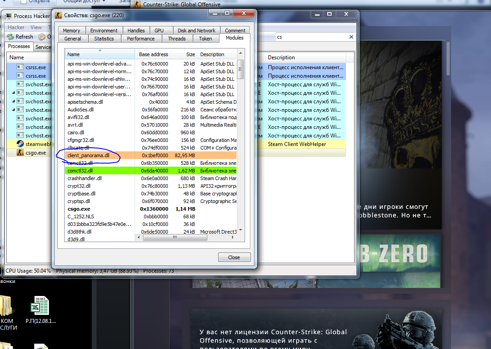Click the Close button in properties dialog

pos(234,257)
